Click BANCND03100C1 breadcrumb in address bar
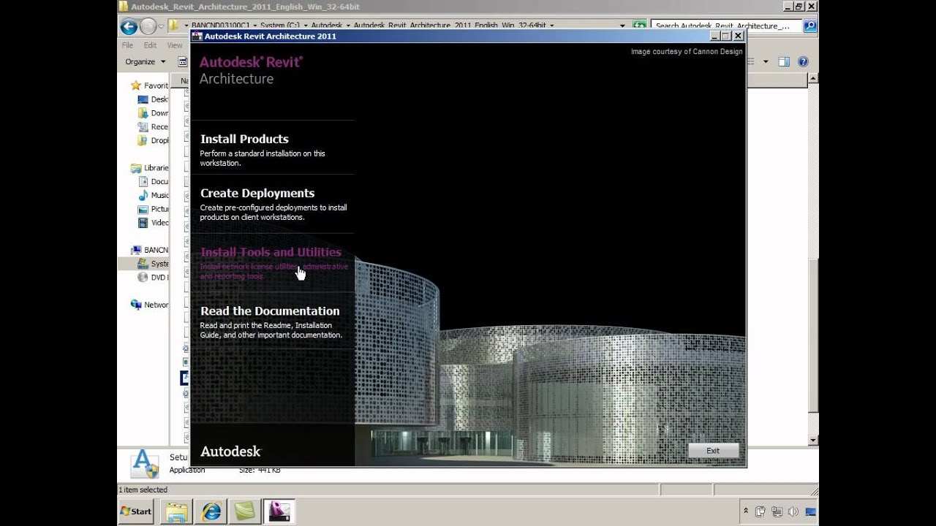Viewport: 936px width, 526px height. 220,26
